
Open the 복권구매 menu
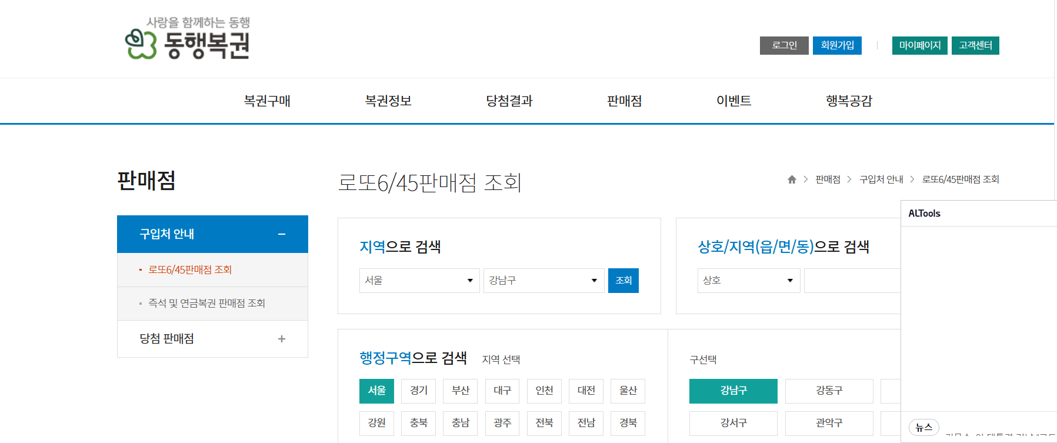click(267, 101)
